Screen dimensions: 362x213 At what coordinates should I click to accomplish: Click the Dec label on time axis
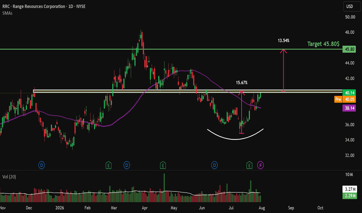tap(29, 208)
